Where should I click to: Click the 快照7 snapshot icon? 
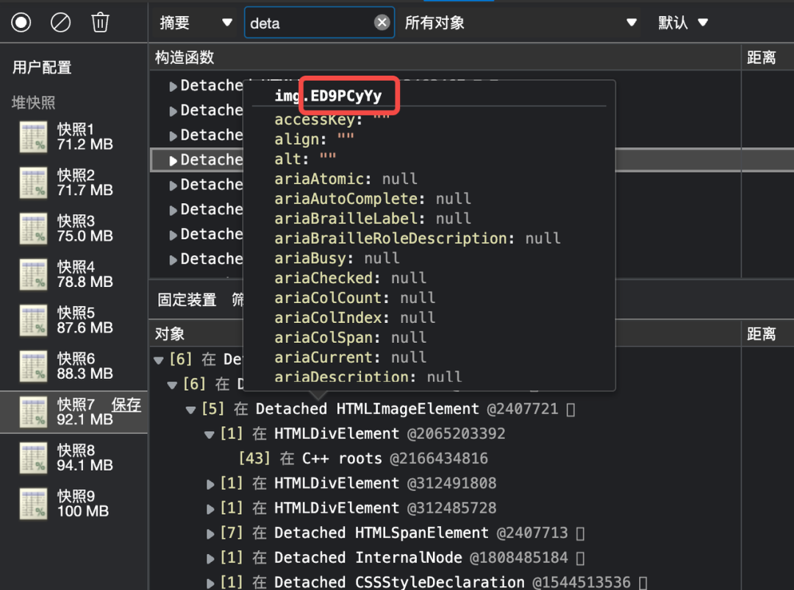click(33, 412)
